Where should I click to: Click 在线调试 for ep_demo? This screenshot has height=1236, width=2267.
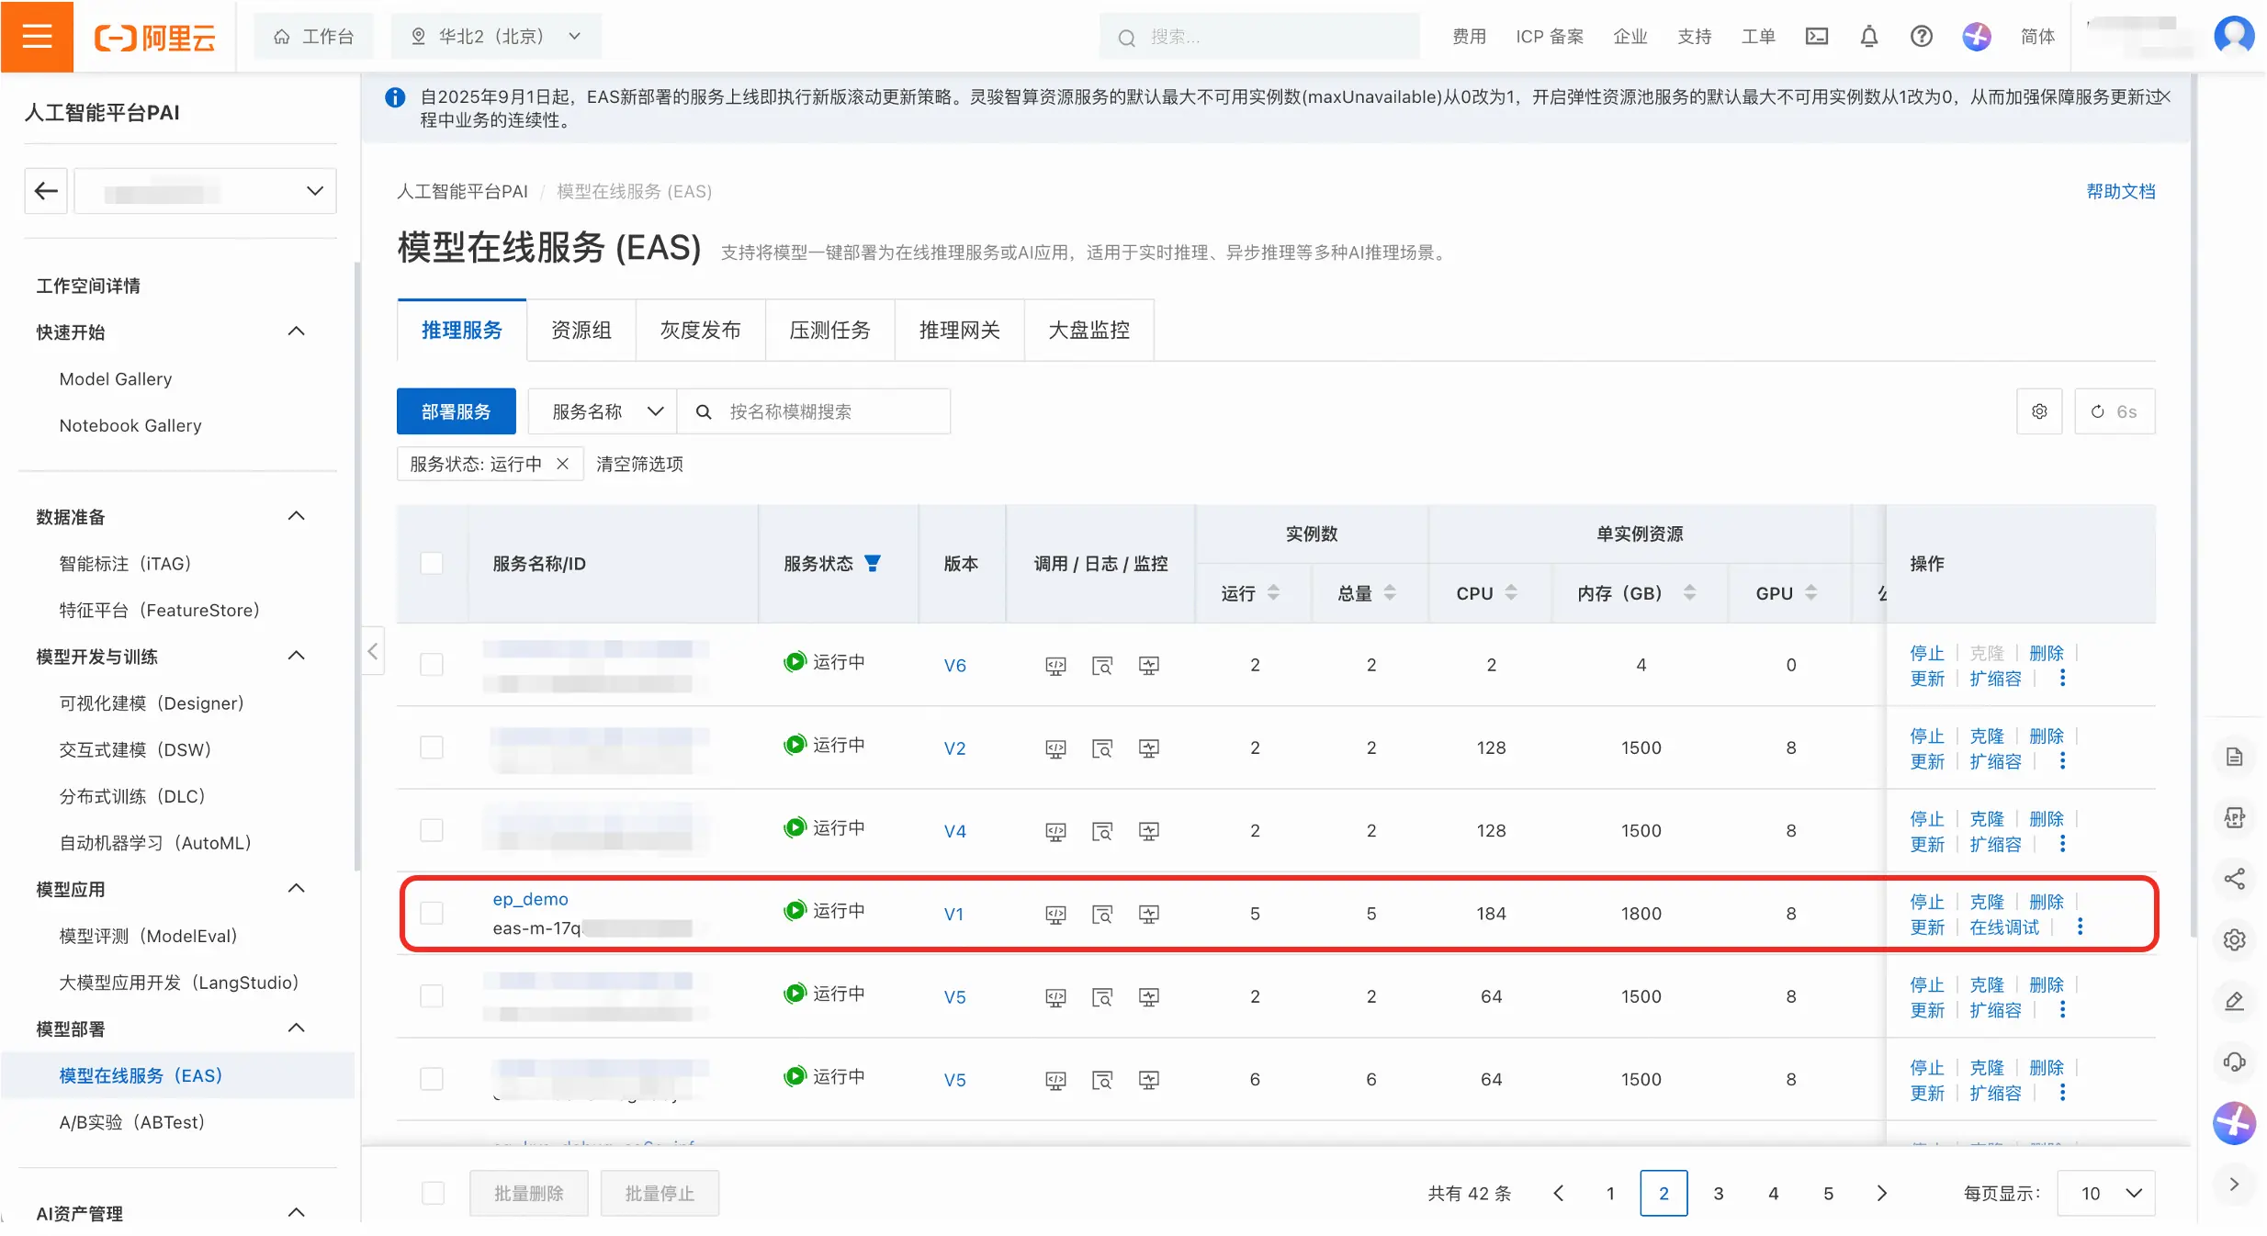[2003, 927]
